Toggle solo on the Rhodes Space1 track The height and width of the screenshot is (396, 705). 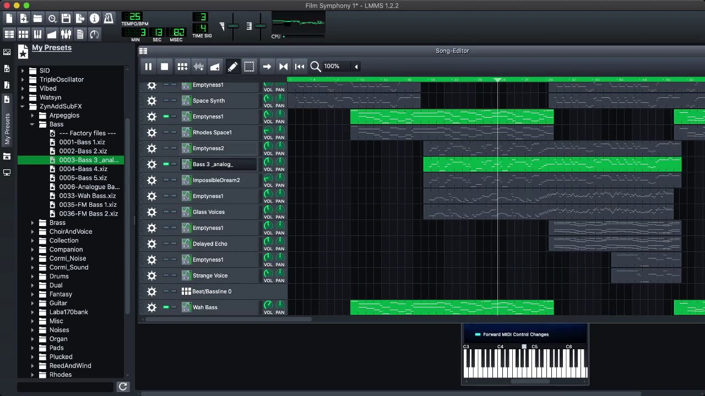pyautogui.click(x=174, y=132)
